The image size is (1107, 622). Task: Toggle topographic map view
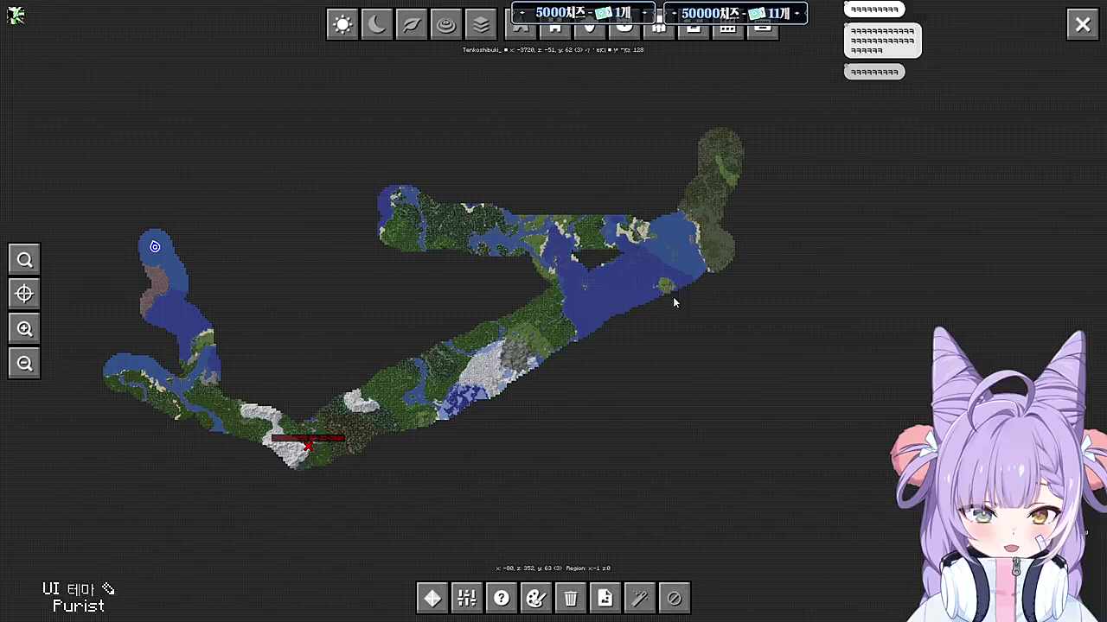pyautogui.click(x=446, y=24)
